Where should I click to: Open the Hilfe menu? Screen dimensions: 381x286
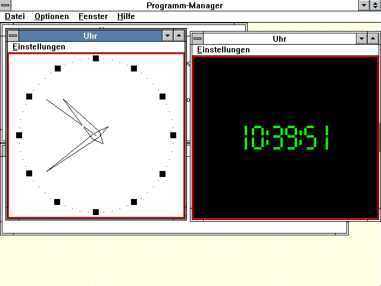[x=126, y=17]
